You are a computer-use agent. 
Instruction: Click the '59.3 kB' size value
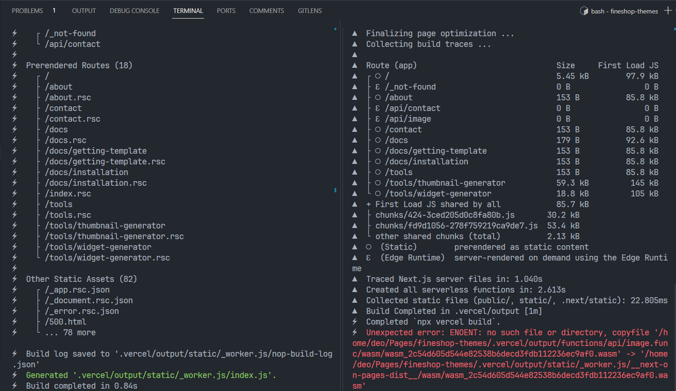(573, 183)
